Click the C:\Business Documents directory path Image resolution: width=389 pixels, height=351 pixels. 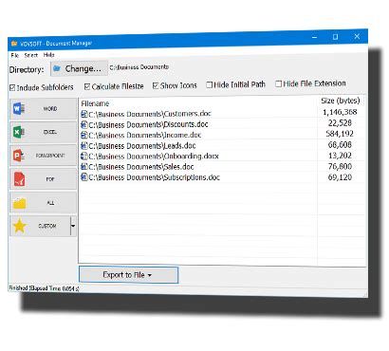pyautogui.click(x=139, y=67)
